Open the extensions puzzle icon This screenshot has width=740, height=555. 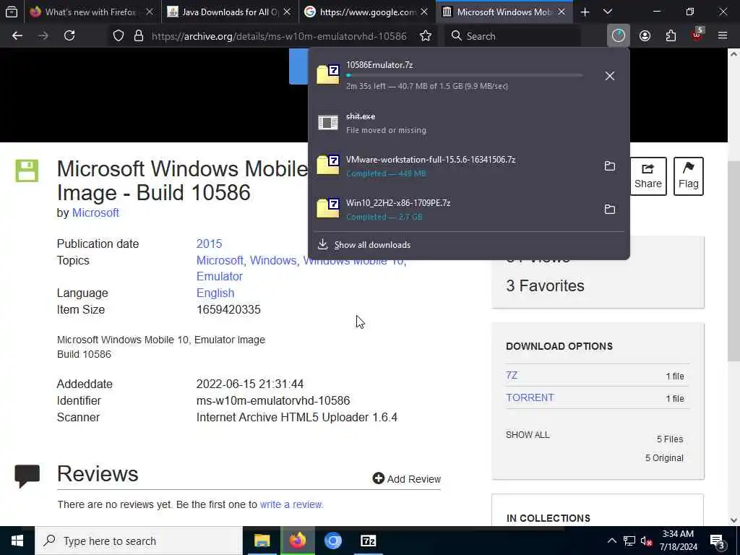click(x=671, y=36)
